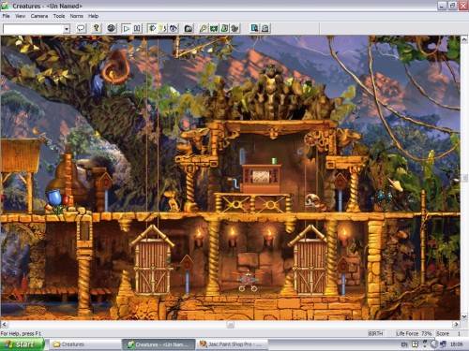
Task: Click the speech bubble toolbar icon
Action: (x=81, y=28)
